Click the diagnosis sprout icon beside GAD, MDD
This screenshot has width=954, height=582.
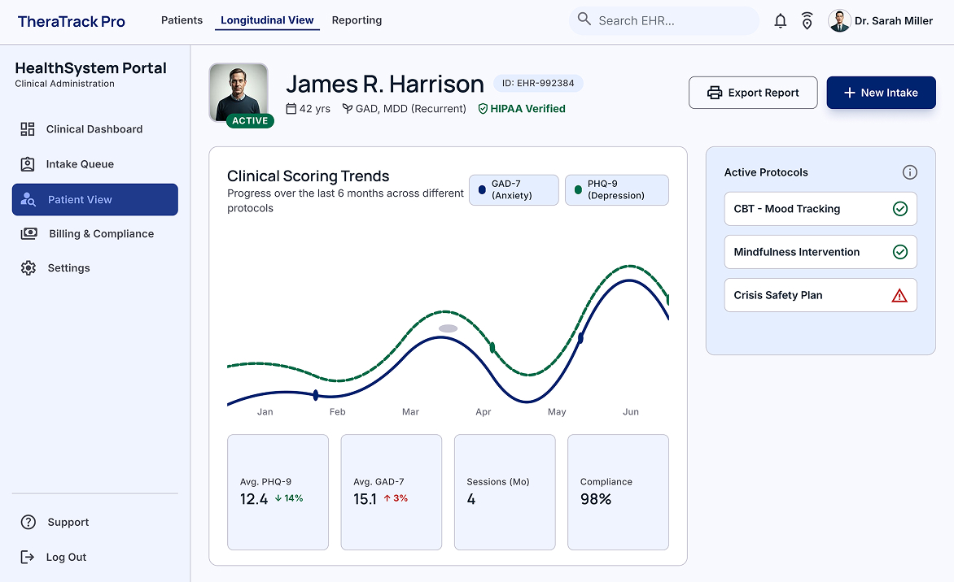pyautogui.click(x=348, y=109)
